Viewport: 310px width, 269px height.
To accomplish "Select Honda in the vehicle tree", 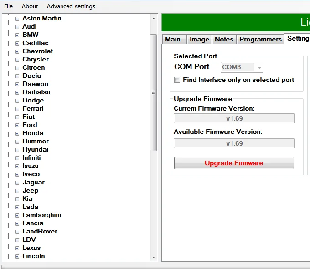I will tap(33, 133).
